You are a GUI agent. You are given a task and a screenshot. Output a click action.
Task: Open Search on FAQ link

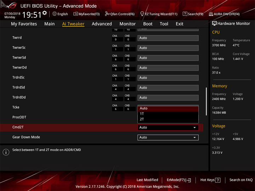point(241,180)
